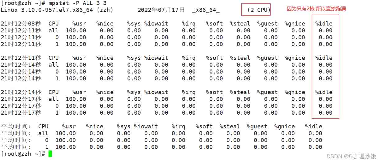Click the %iowait header in the 平均时间 row
This screenshot has height=162, width=381.
[146, 126]
